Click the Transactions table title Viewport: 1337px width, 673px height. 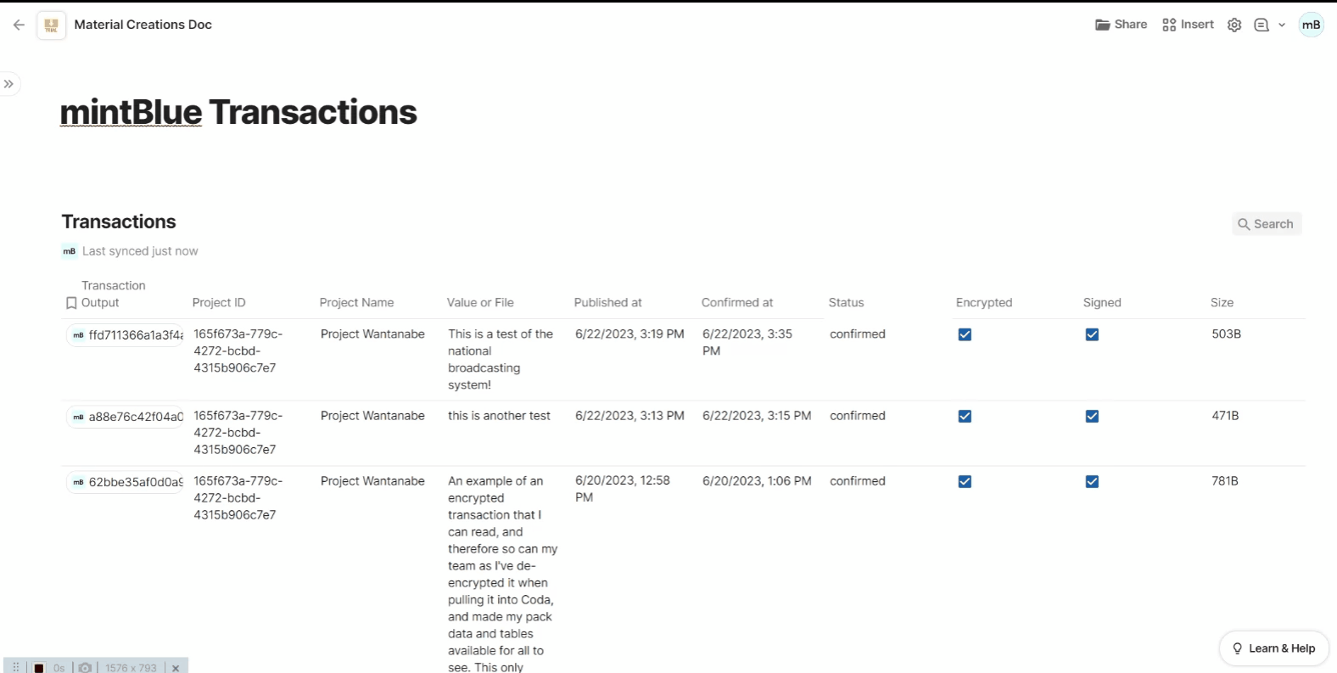(119, 222)
